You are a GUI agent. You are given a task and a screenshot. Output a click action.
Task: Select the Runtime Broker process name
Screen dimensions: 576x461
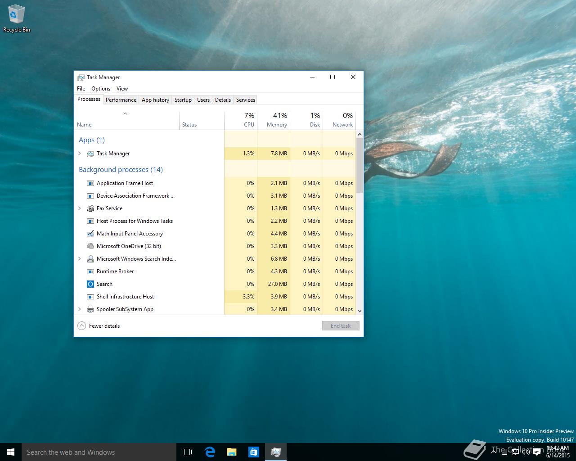[115, 271]
